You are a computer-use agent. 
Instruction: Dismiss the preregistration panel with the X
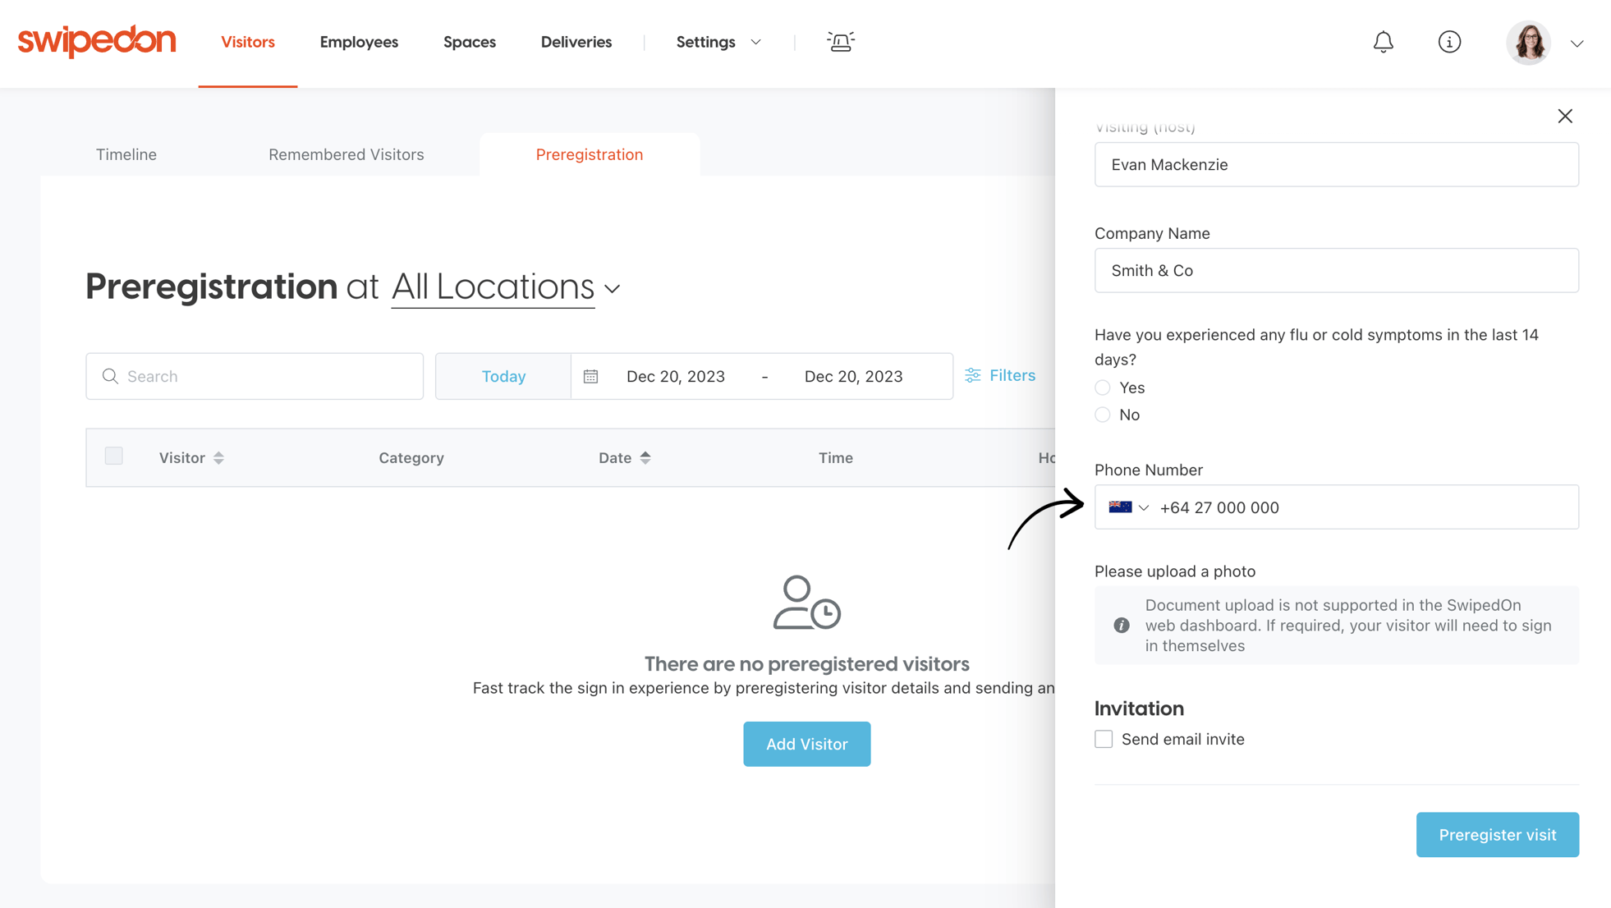(1565, 116)
